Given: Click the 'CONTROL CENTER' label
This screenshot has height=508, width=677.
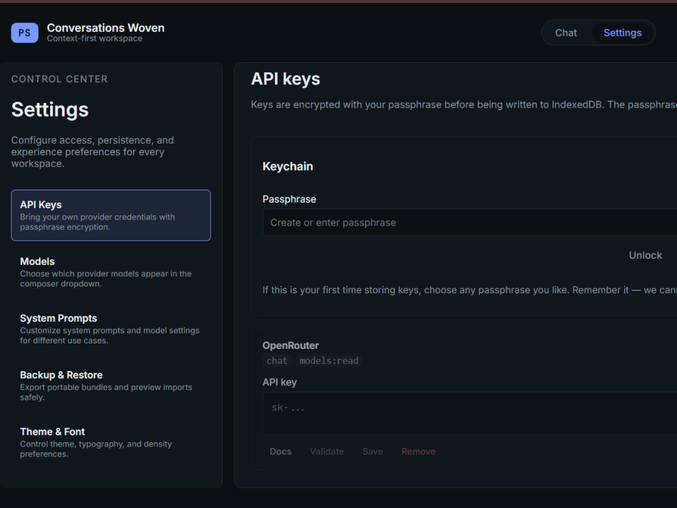Looking at the screenshot, I should [60, 79].
